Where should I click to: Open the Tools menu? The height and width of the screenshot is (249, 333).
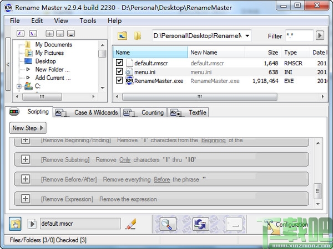88,20
